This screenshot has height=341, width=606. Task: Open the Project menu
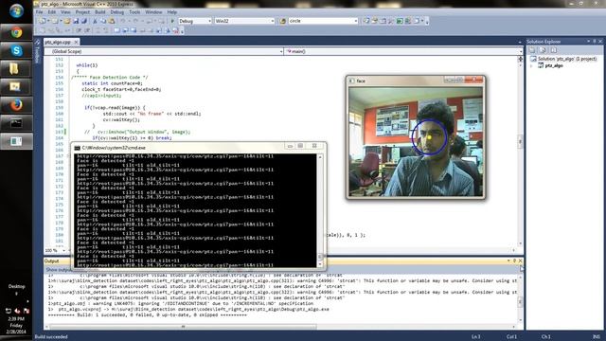tap(82, 12)
